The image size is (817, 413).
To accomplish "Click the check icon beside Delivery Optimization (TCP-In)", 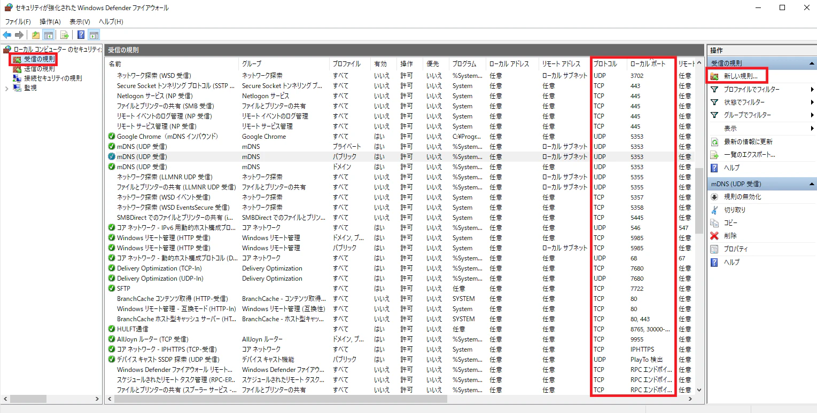I will pos(112,268).
